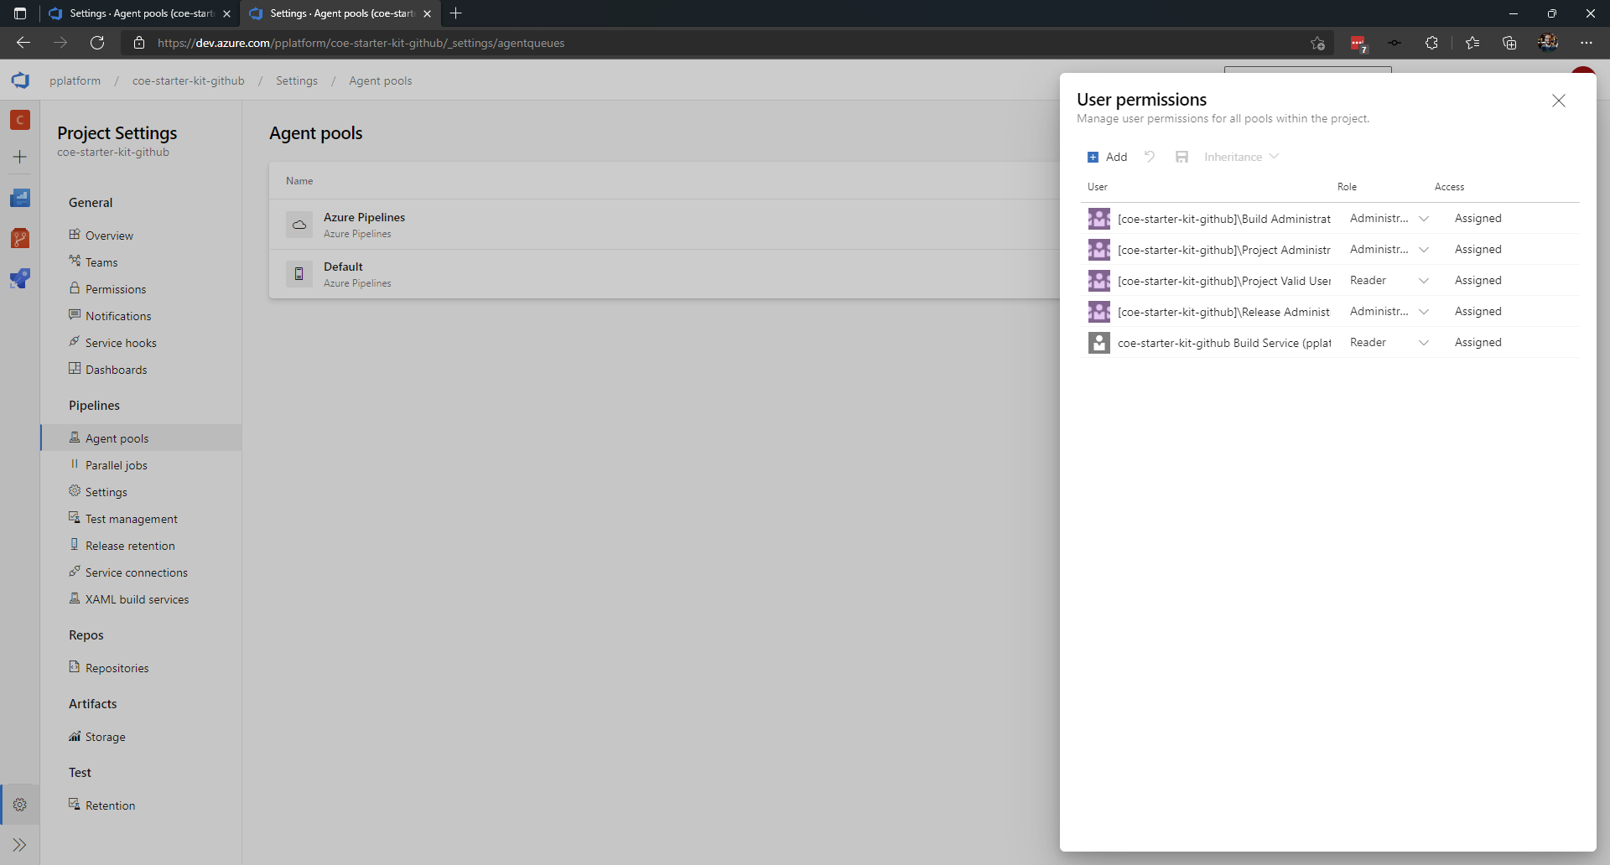The image size is (1610, 865).
Task: Open the Inheritance dropdown
Action: coord(1241,157)
